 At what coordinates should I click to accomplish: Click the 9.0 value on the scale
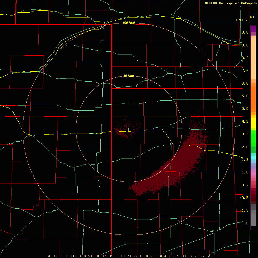tap(245, 45)
